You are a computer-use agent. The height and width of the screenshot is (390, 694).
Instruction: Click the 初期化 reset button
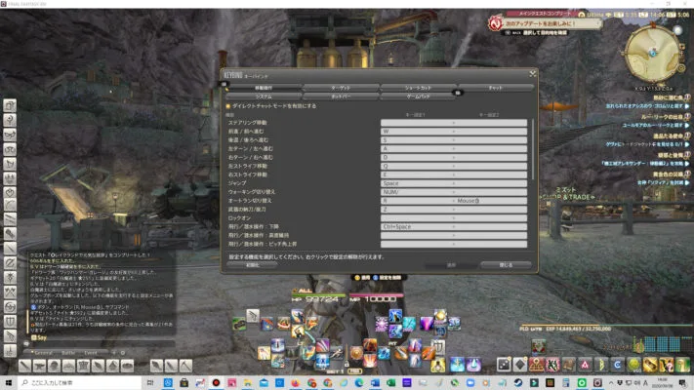click(x=252, y=265)
